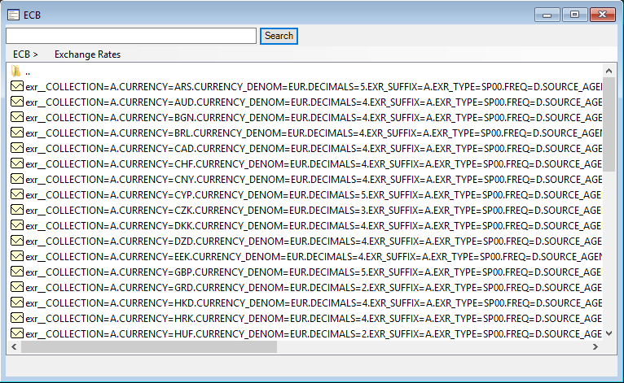Click the series icon for the HRK row
The width and height of the screenshot is (624, 383).
click(17, 318)
